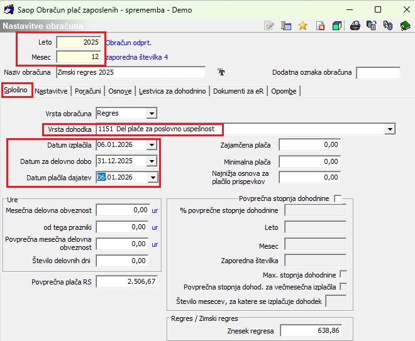Click the zaporedna številka 4 blue text

coord(137,57)
